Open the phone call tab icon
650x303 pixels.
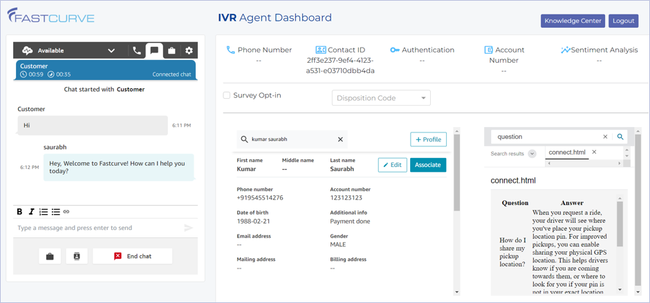pyautogui.click(x=137, y=50)
